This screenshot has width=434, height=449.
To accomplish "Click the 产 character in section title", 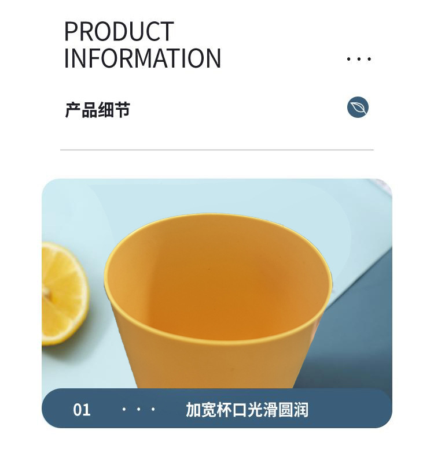I will (x=73, y=110).
